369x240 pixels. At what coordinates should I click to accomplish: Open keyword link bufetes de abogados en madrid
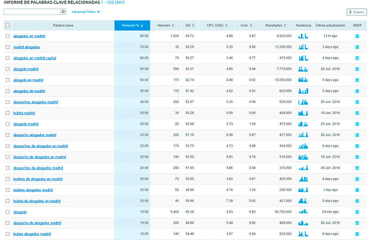[38, 179]
